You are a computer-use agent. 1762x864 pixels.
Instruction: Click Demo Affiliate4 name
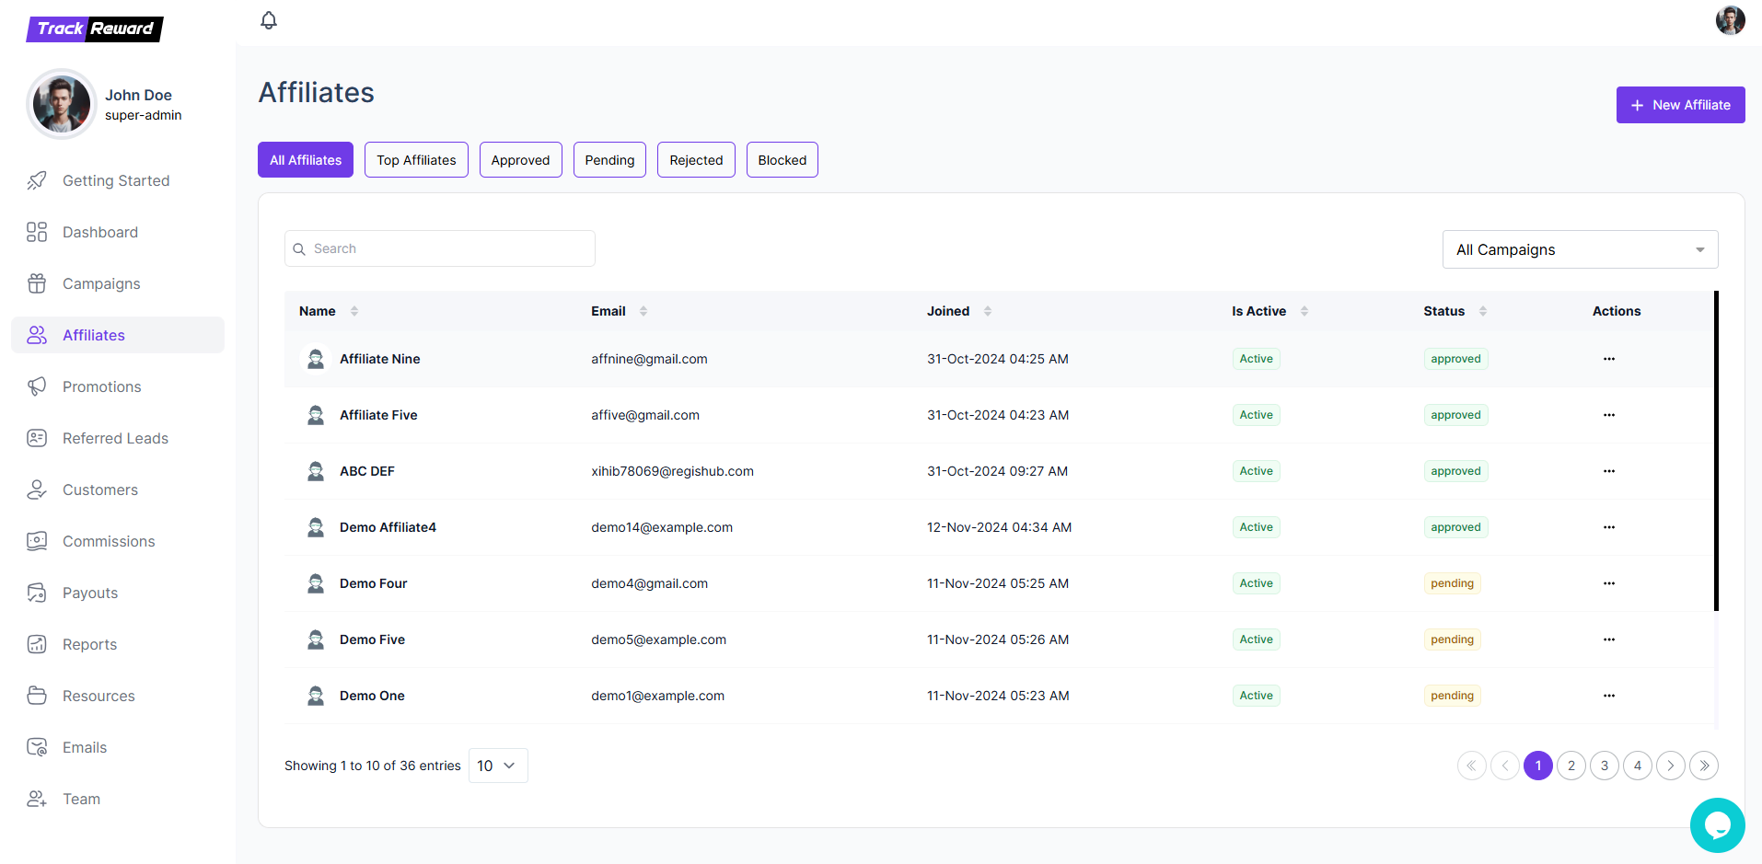click(x=388, y=527)
